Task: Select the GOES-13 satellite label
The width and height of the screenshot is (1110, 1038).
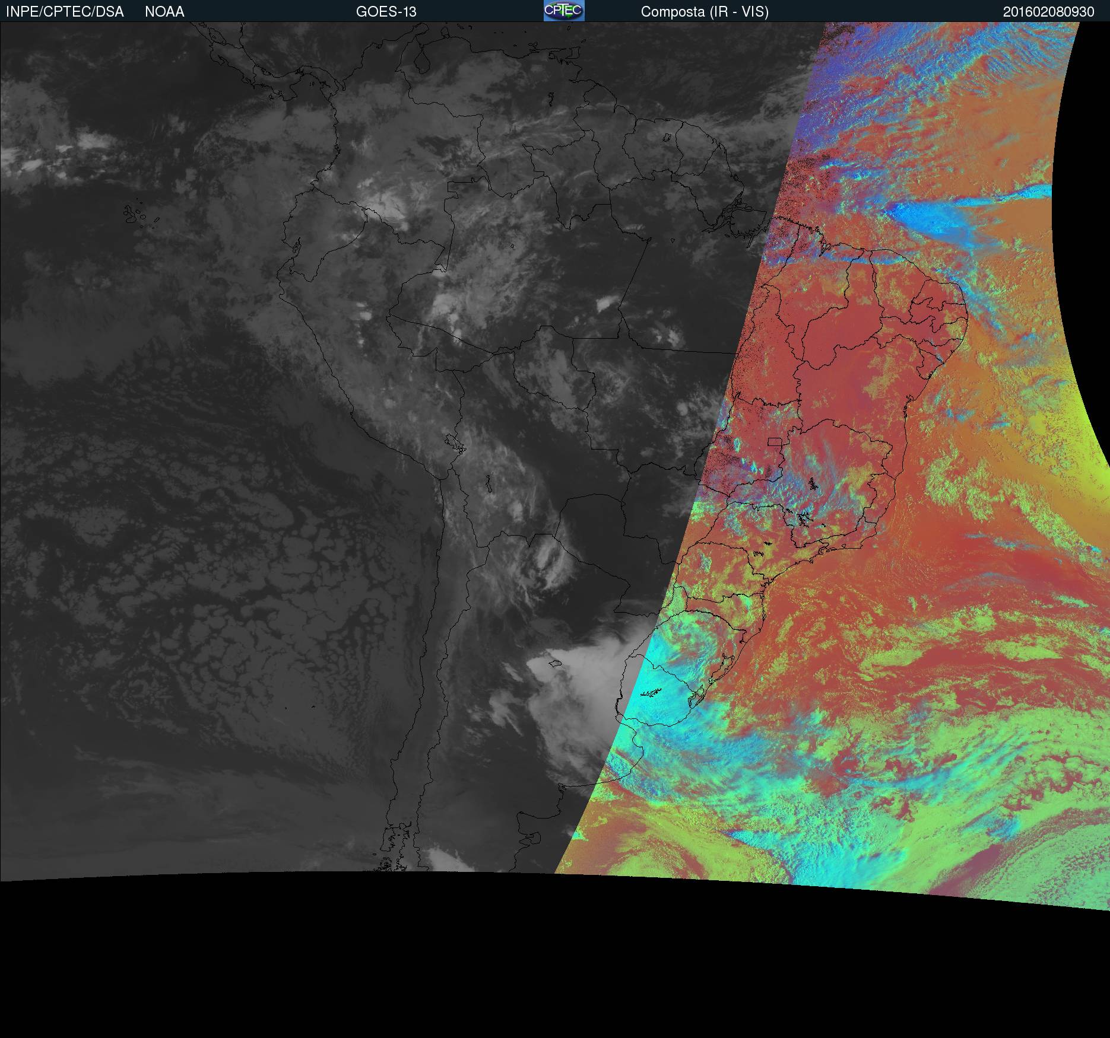Action: (386, 12)
